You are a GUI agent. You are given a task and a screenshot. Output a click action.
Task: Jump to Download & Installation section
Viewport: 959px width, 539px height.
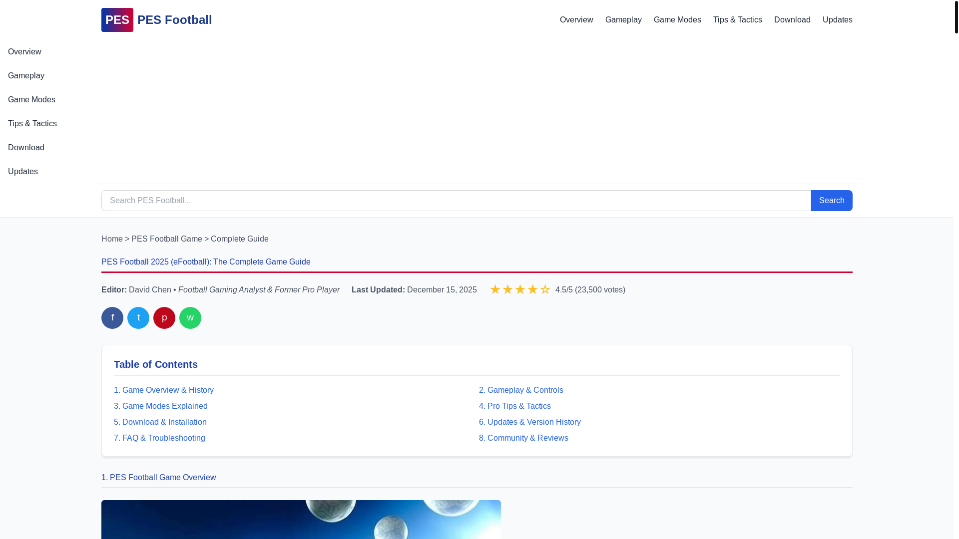pyautogui.click(x=160, y=422)
